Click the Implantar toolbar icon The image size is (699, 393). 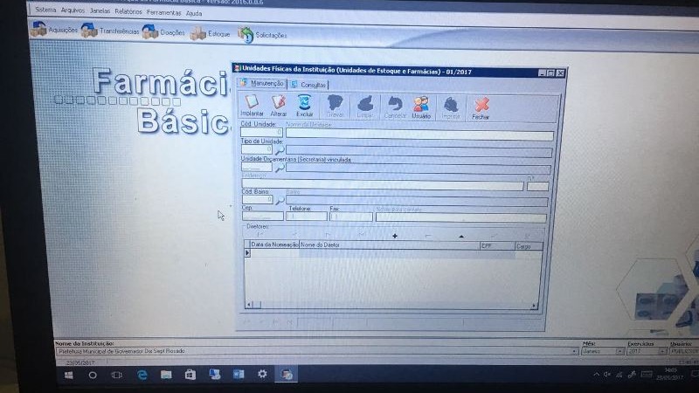tap(252, 106)
